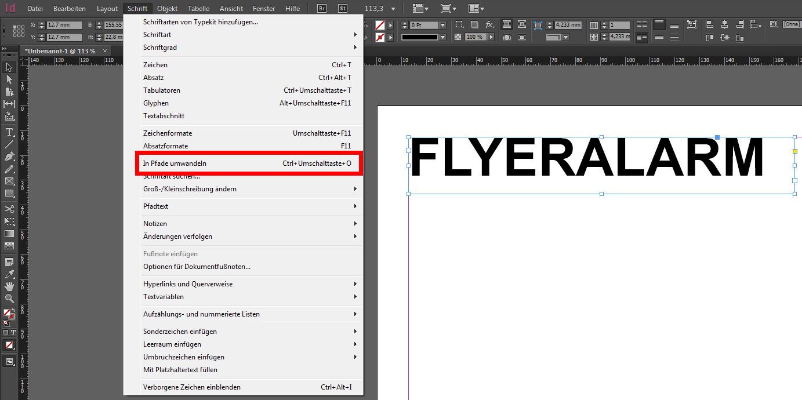Select the Pen tool
The width and height of the screenshot is (802, 400).
pyautogui.click(x=9, y=157)
